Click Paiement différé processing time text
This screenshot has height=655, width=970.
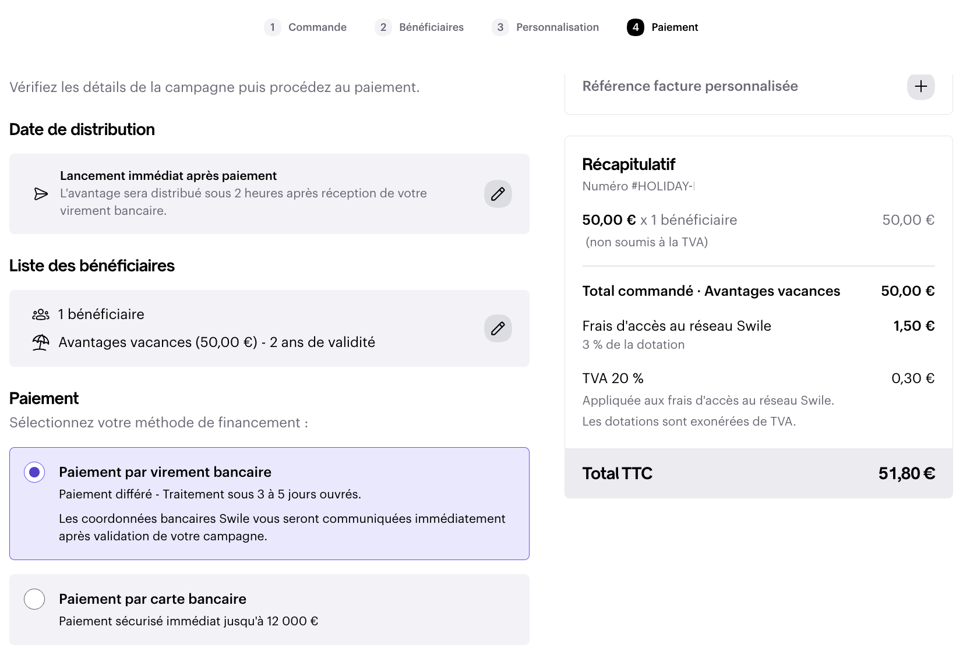point(210,494)
